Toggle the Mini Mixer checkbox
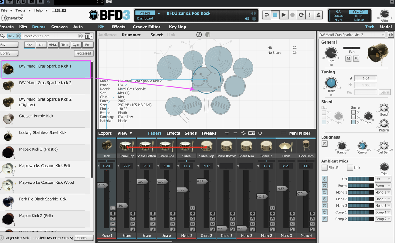 tap(284, 133)
